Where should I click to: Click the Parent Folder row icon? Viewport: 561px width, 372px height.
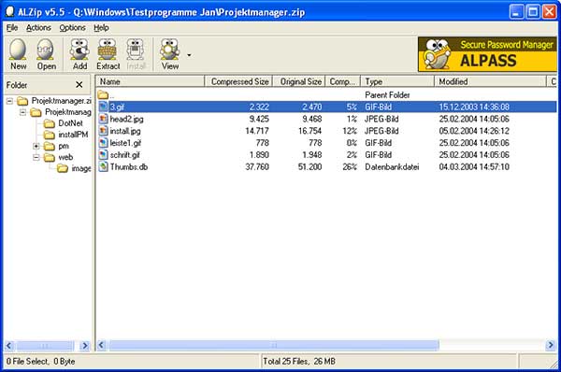point(103,94)
